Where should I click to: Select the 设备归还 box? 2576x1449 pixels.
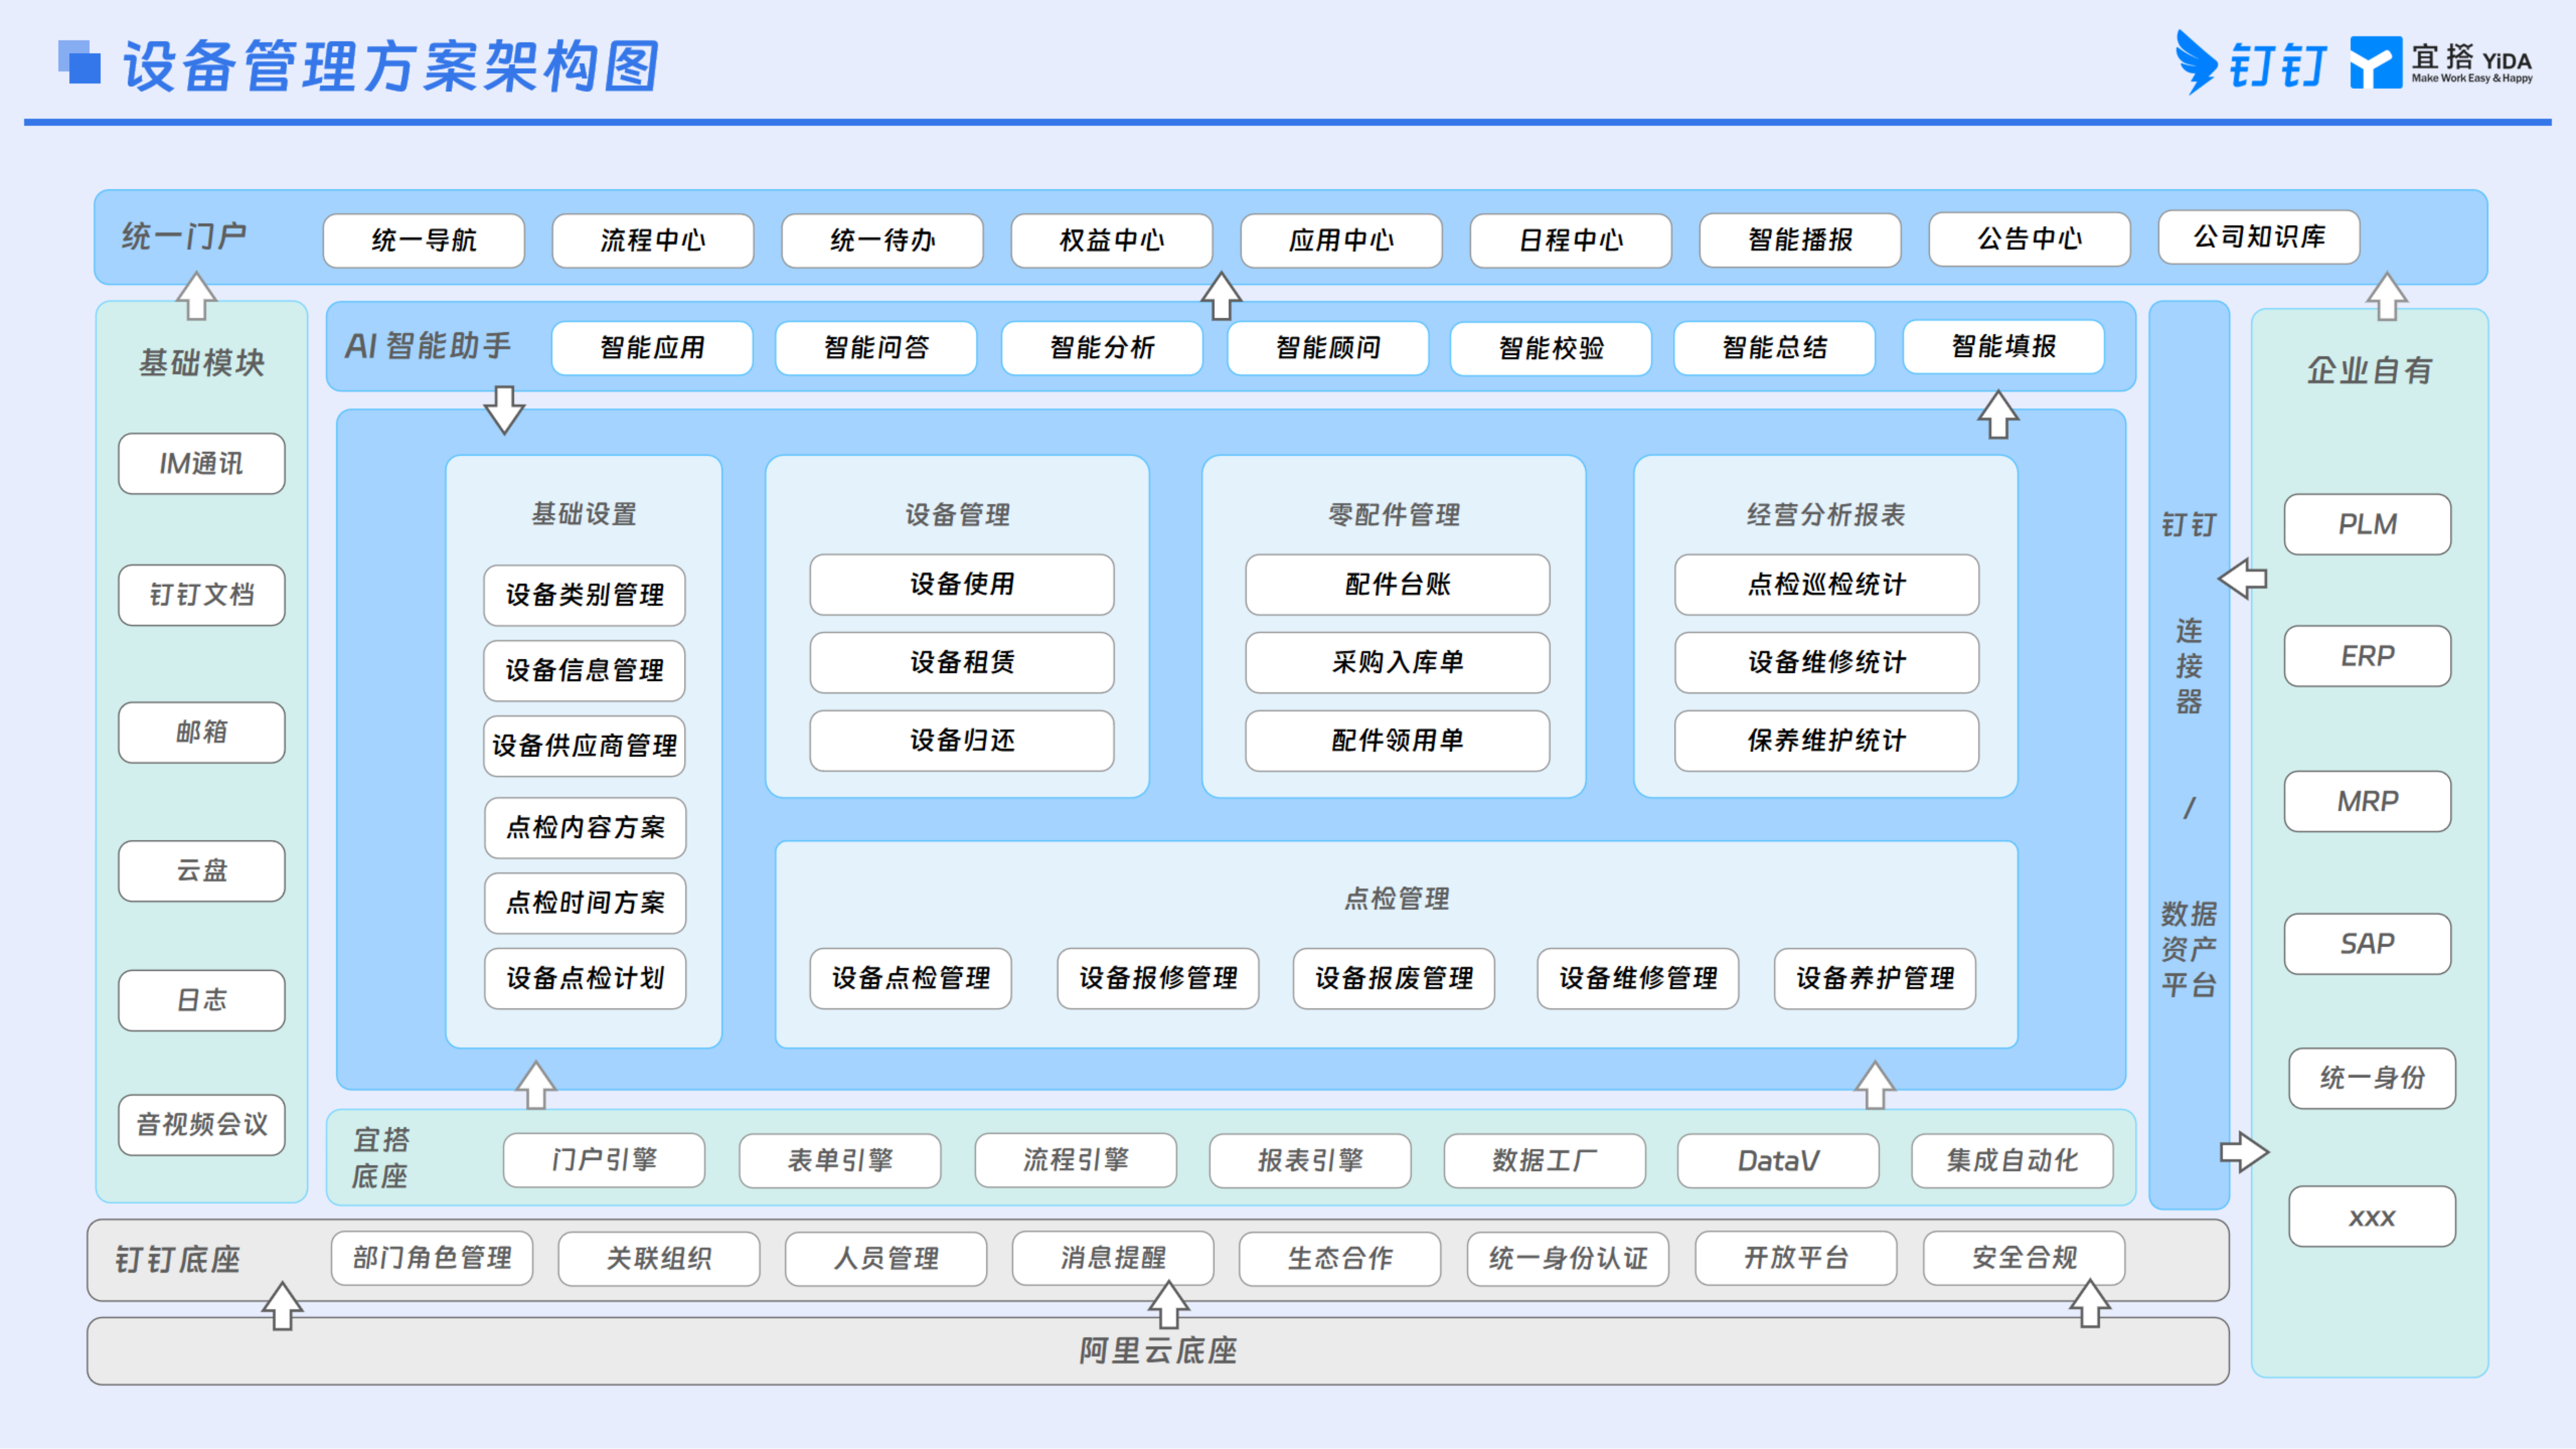click(x=962, y=741)
